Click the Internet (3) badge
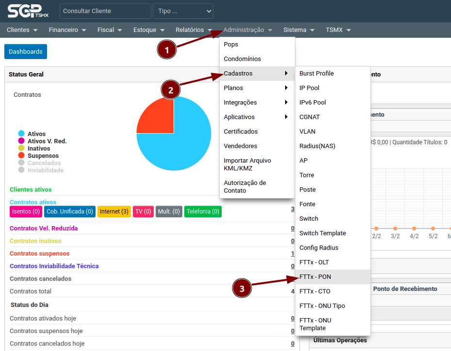451x351 pixels. pyautogui.click(x=114, y=212)
